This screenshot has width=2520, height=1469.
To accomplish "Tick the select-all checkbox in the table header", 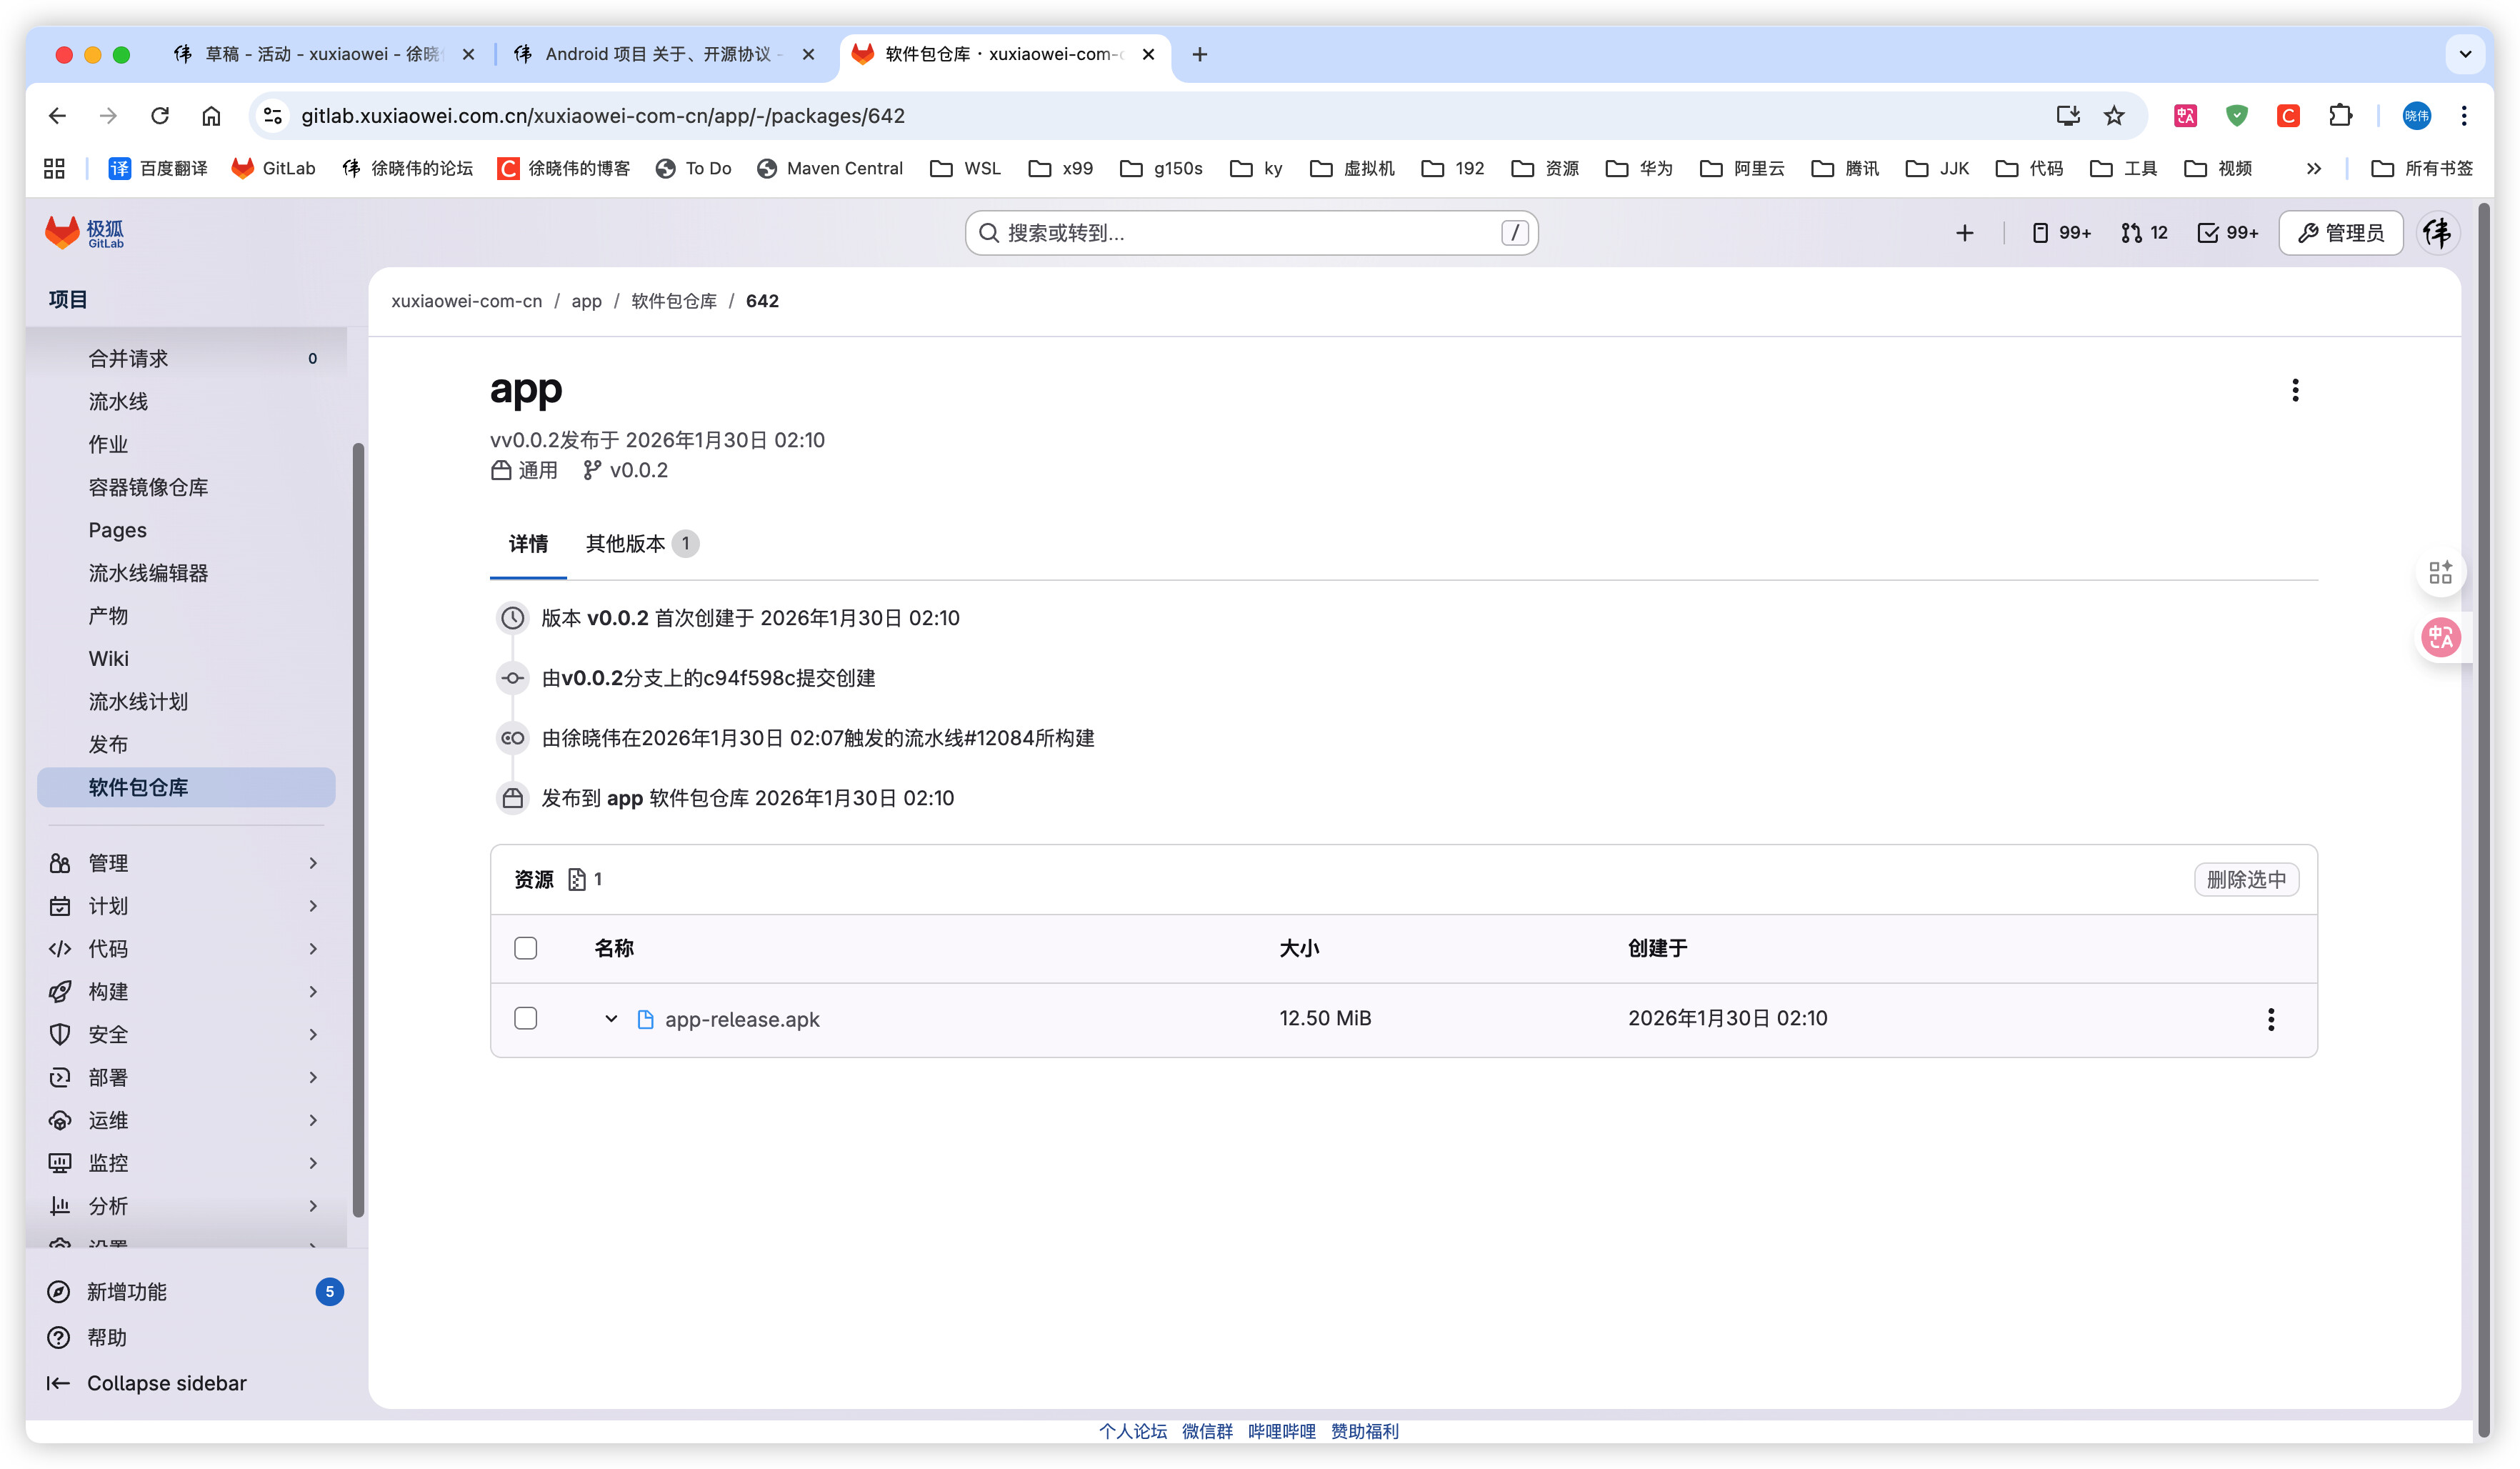I will tap(526, 948).
